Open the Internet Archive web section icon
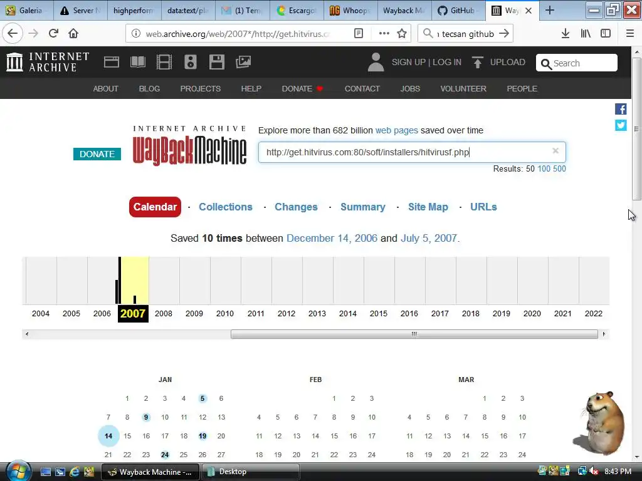 click(x=112, y=62)
